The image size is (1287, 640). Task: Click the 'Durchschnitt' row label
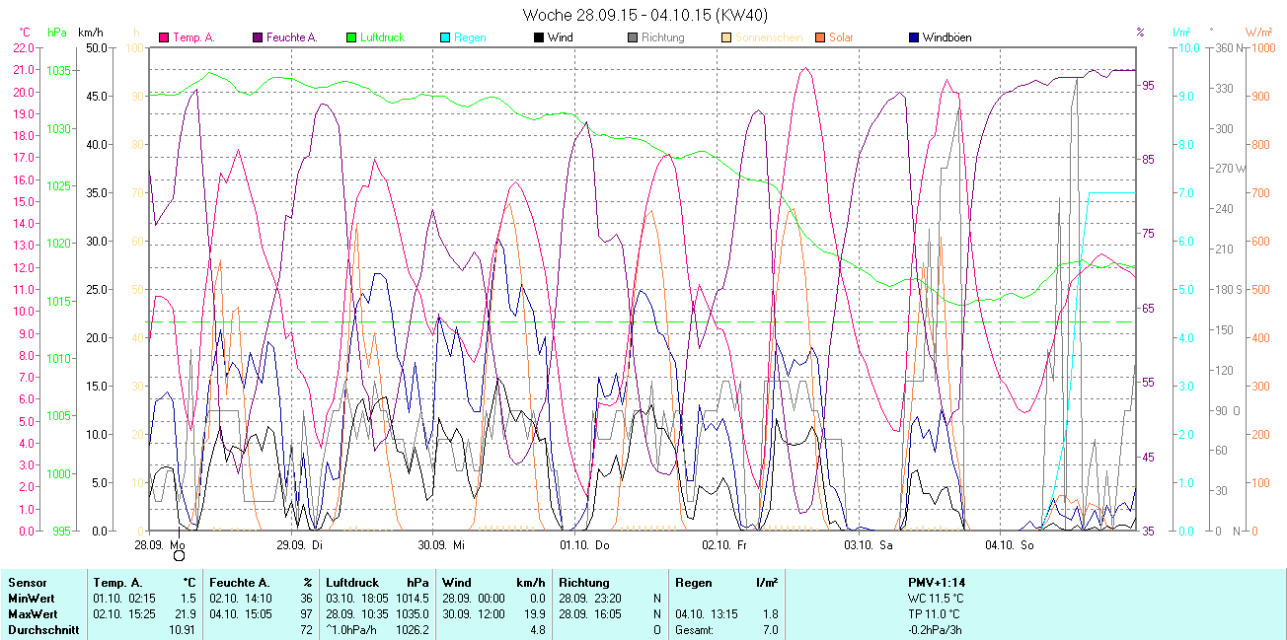coord(43,630)
